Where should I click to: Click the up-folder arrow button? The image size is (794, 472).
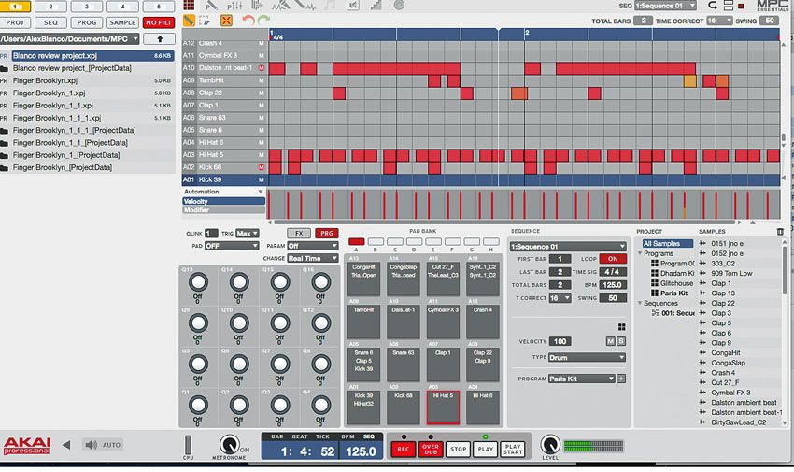[x=158, y=39]
